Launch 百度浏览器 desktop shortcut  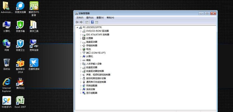tap(20, 8)
